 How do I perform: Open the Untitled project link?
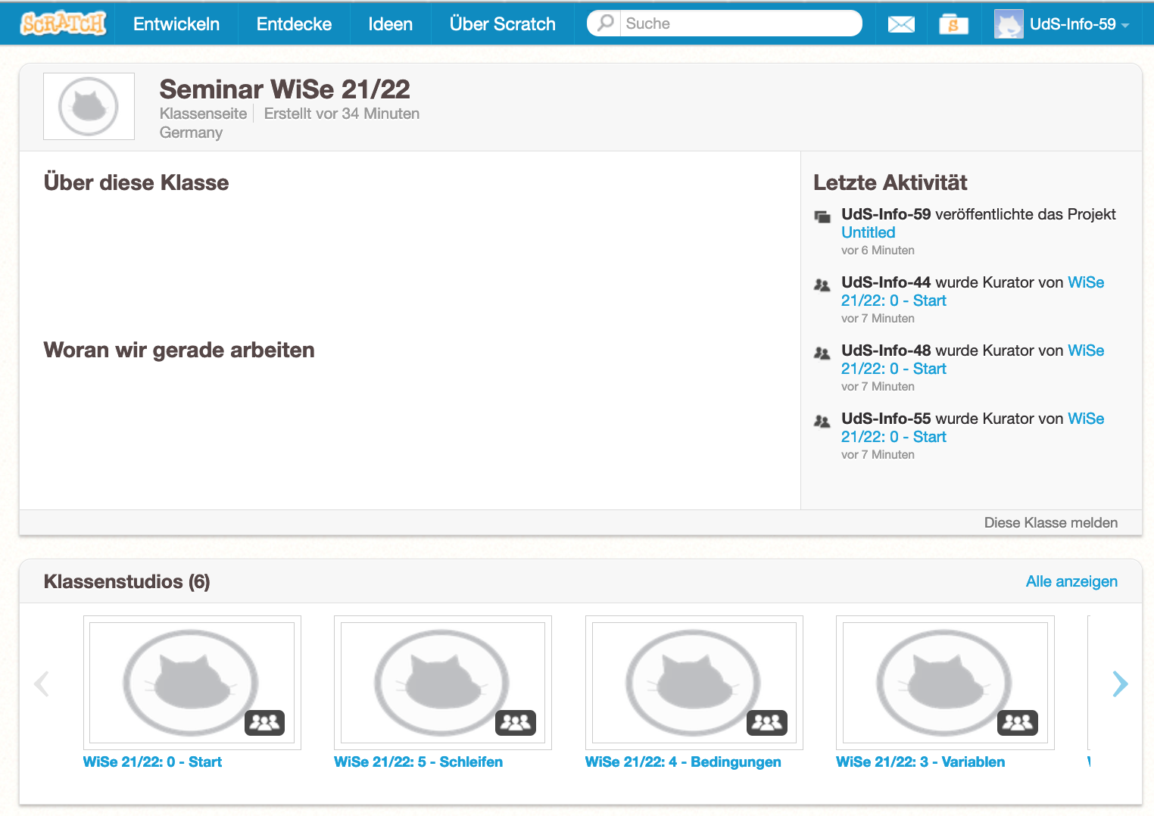pos(869,232)
